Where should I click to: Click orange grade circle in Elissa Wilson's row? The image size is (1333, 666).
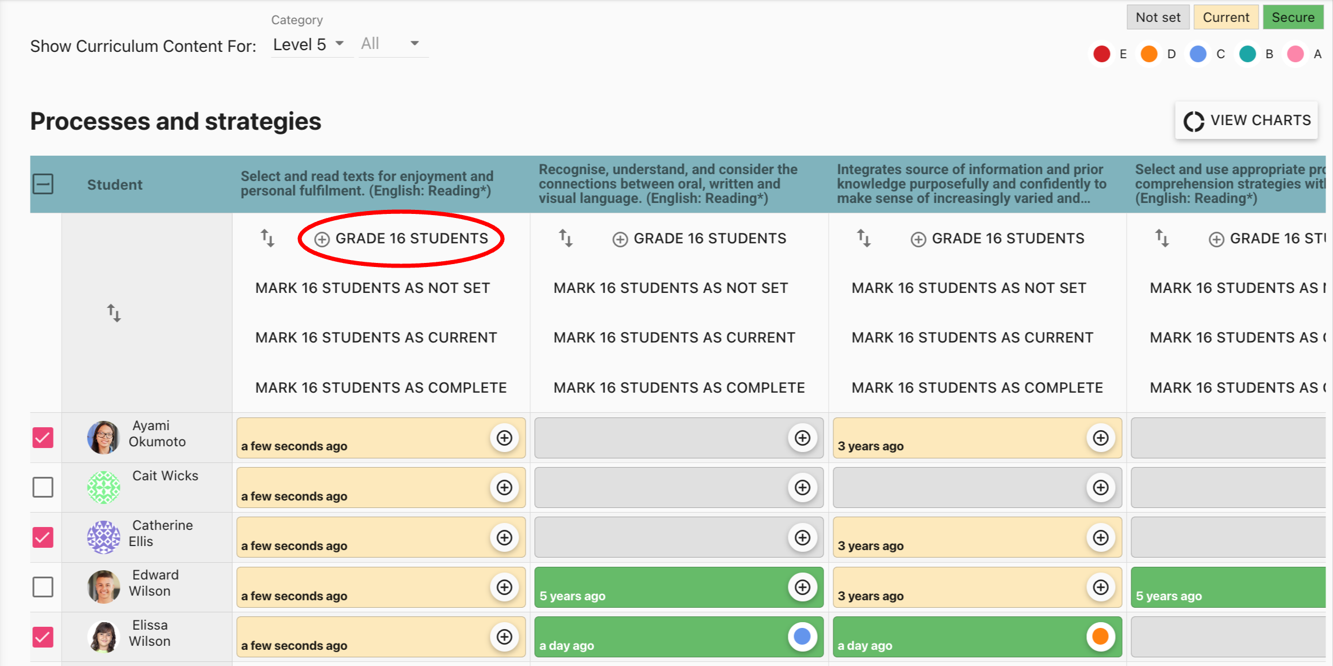(x=1100, y=637)
